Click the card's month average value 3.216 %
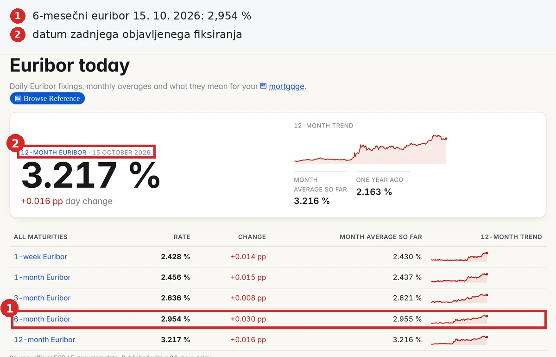 pyautogui.click(x=312, y=201)
